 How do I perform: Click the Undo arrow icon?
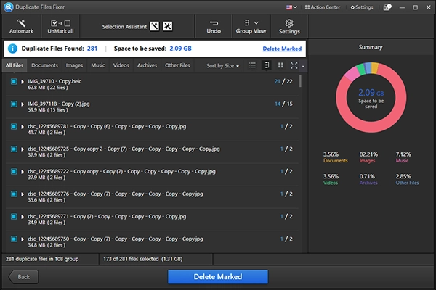click(214, 23)
